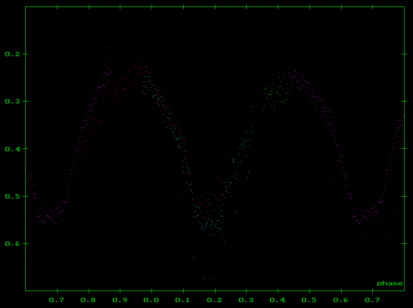The width and height of the screenshot is (413, 308).
Task: Click the 0.5 label on the vertical axis
Action: click(12, 196)
